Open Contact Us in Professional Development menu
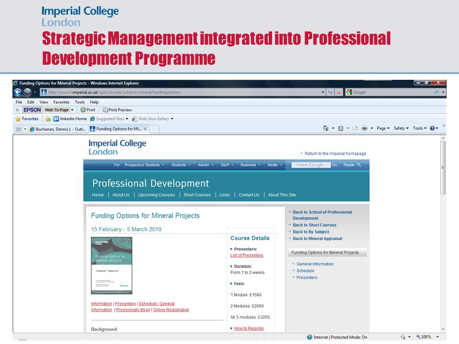This screenshot has width=459, height=344. tap(249, 195)
